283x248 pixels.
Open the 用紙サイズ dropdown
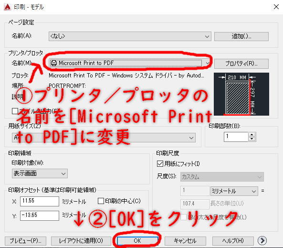[104, 138]
